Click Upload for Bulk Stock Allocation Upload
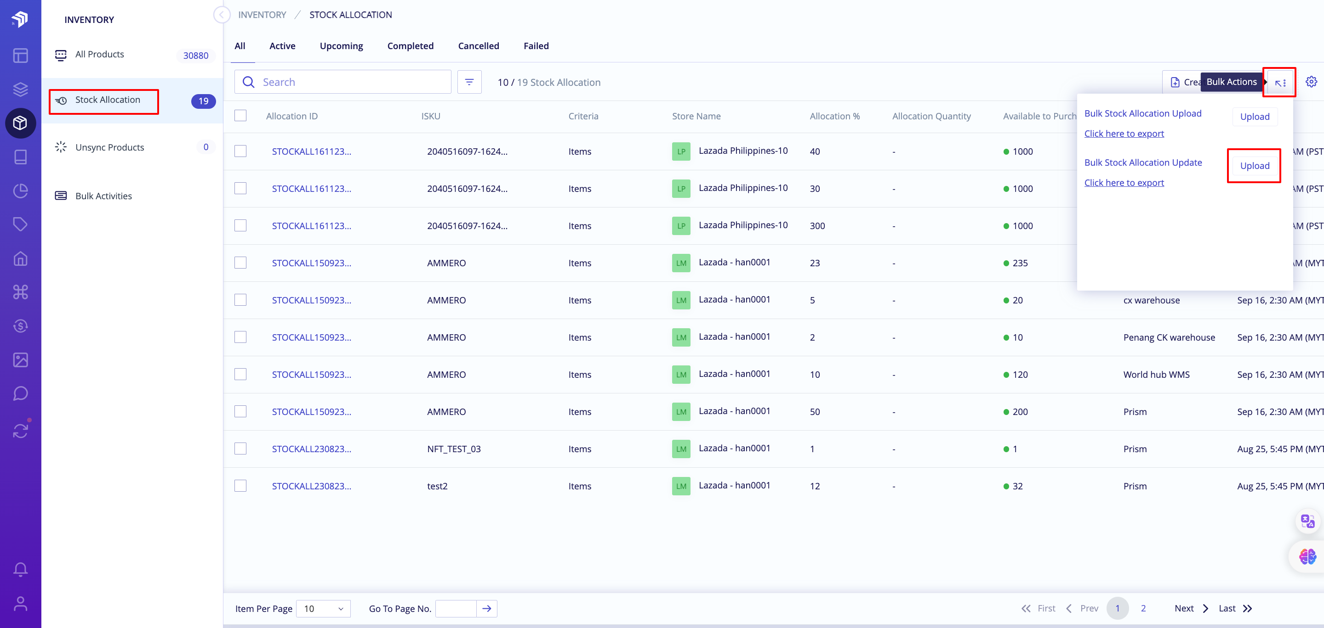This screenshot has height=628, width=1324. tap(1255, 117)
